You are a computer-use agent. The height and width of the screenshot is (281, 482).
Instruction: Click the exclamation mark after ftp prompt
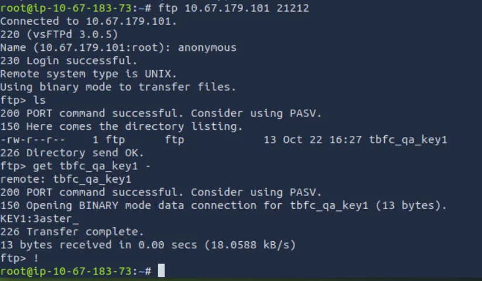pos(36,258)
